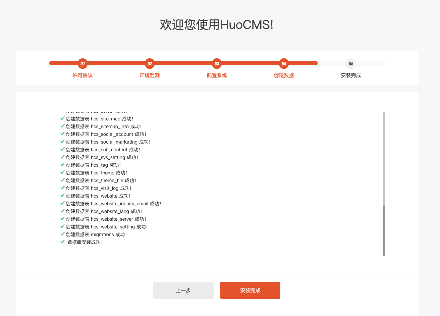Click checkmark beside hcs_social_marketing row

tap(62, 142)
